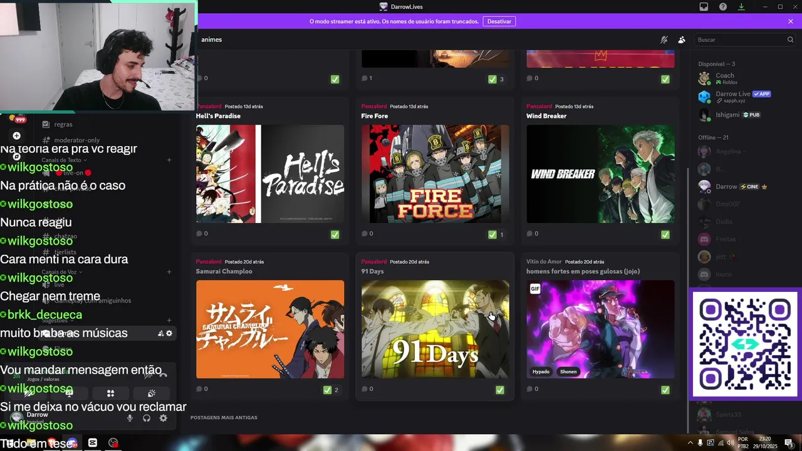
Task: Open the Hell's Paradise post thumbnail
Action: point(270,174)
